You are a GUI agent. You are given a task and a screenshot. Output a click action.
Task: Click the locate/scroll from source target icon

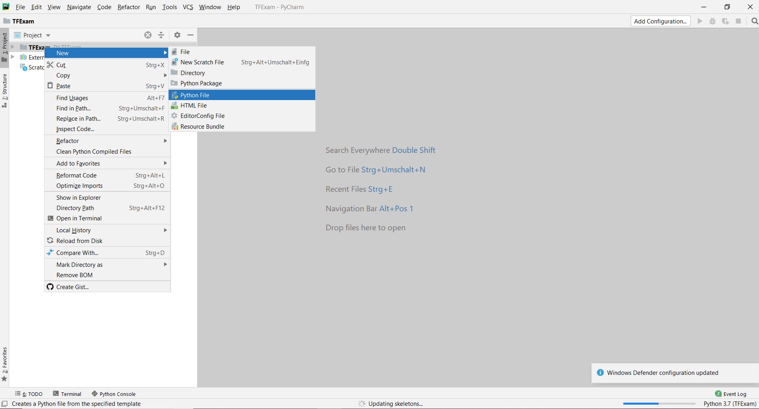pos(148,35)
